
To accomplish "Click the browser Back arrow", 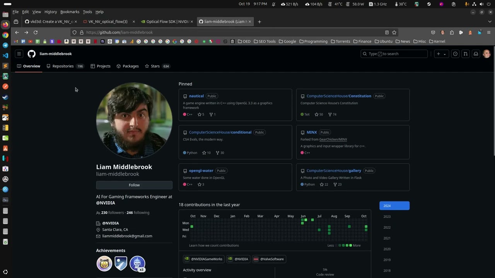I will [x=17, y=32].
